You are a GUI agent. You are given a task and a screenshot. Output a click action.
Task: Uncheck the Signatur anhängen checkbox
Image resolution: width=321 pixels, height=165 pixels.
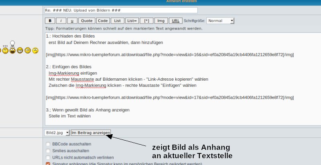(x=48, y=164)
